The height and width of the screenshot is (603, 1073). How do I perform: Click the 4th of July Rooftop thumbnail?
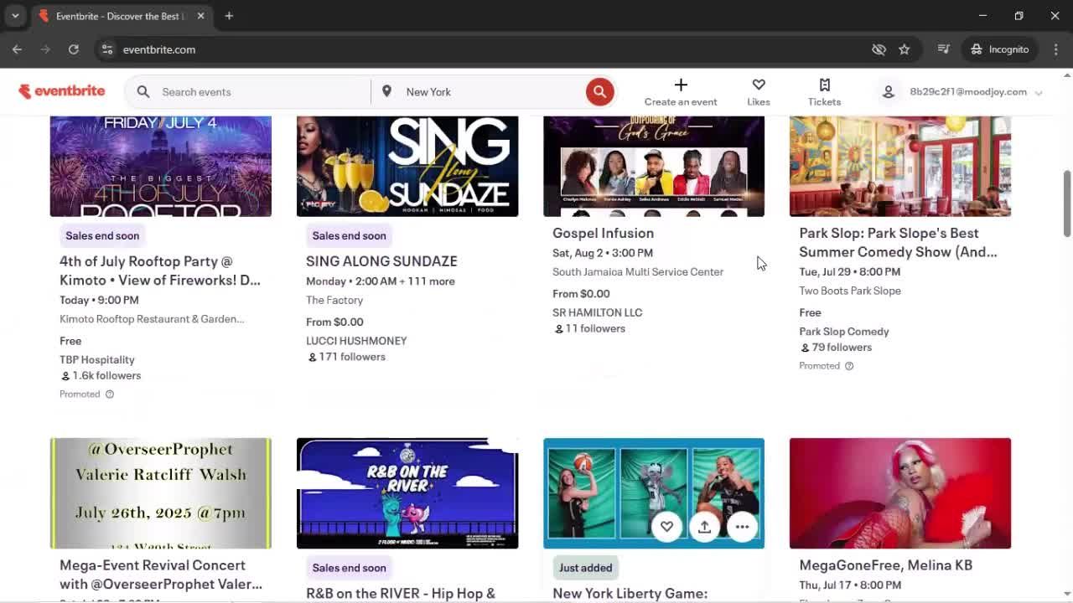pos(161,166)
